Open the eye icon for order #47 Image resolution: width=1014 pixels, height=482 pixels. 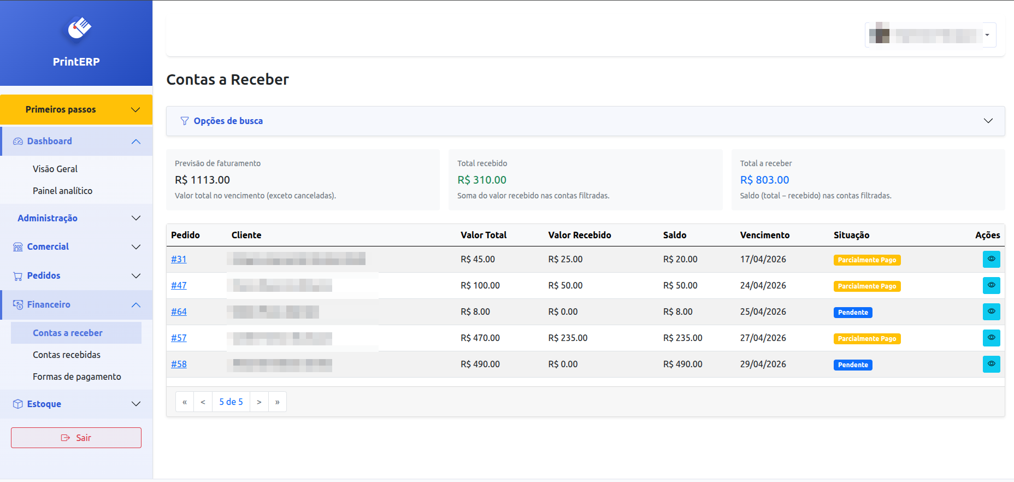(991, 285)
